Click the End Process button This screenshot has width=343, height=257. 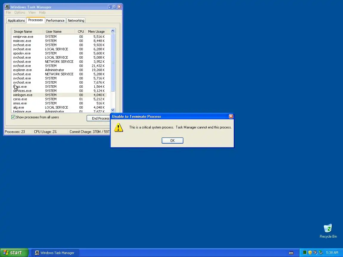[99, 118]
